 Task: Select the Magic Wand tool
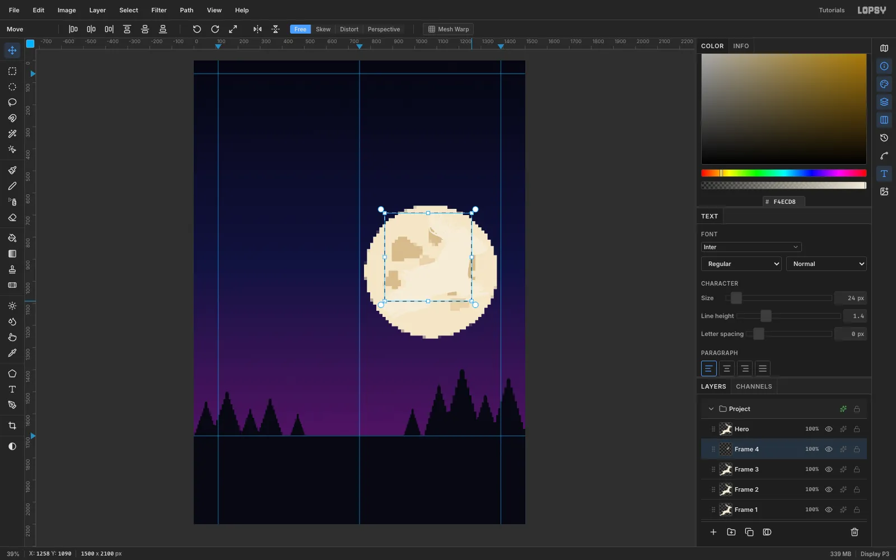[12, 134]
